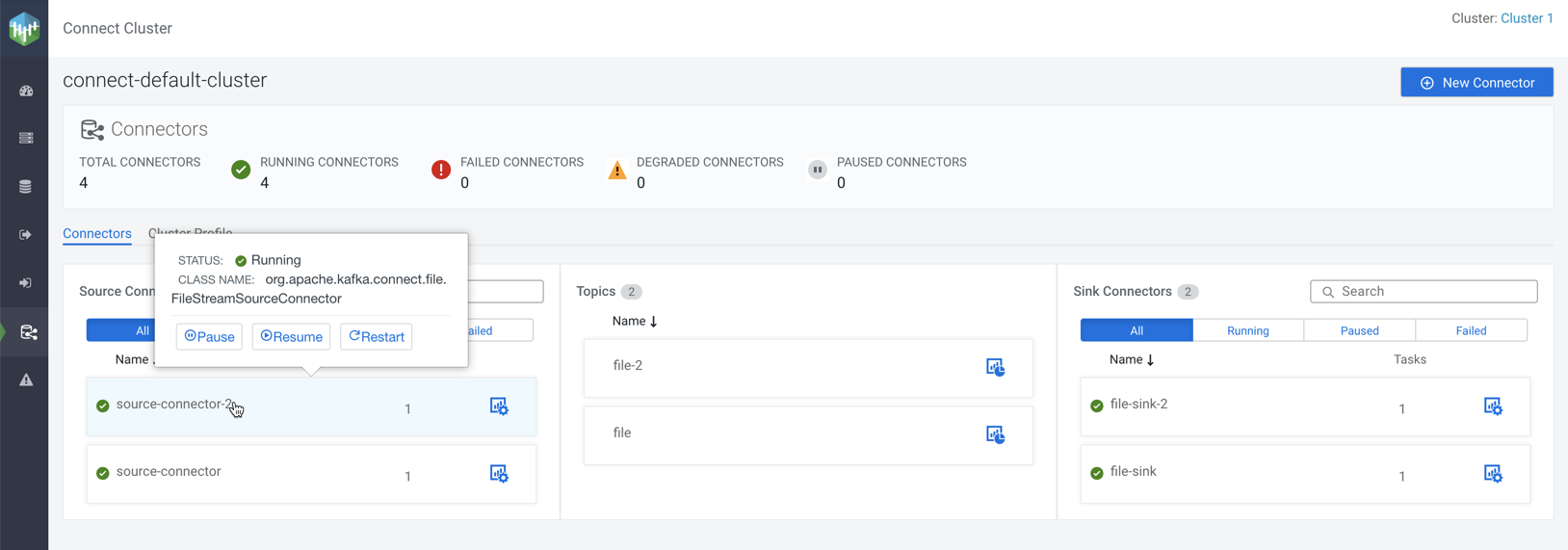Open the topics database sidebar icon
The height and width of the screenshot is (550, 1568).
(26, 187)
